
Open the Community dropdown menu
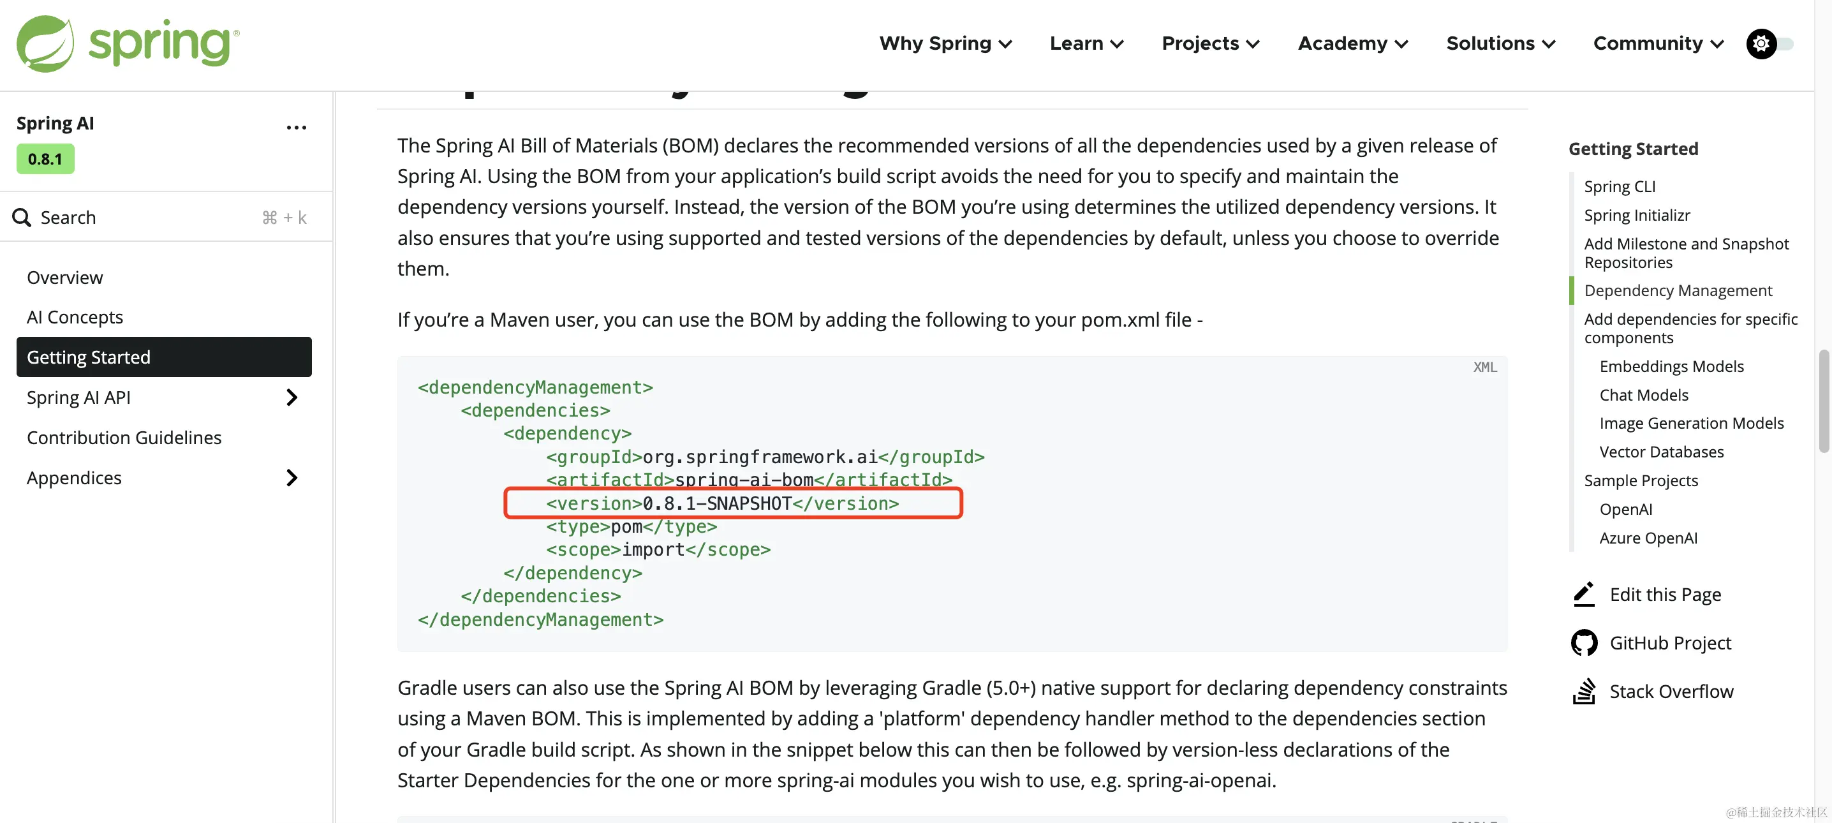(x=1658, y=43)
